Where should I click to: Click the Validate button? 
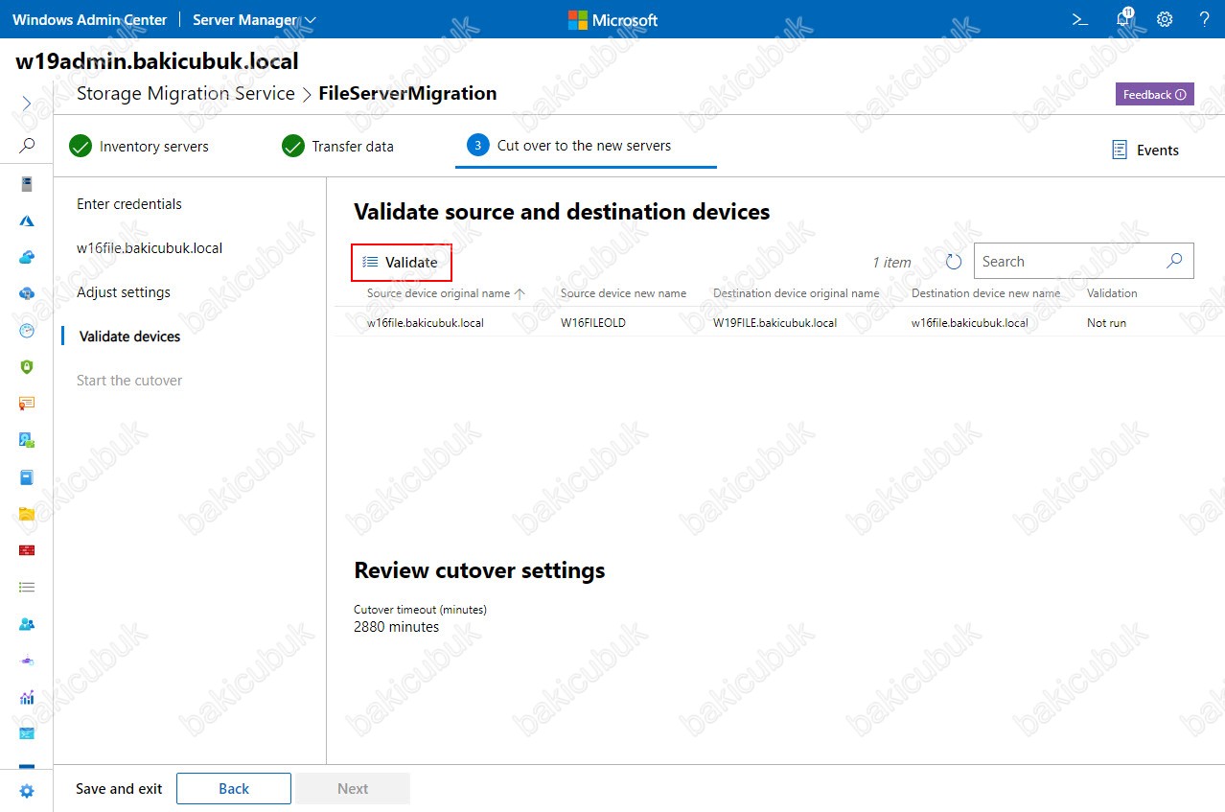tap(401, 262)
